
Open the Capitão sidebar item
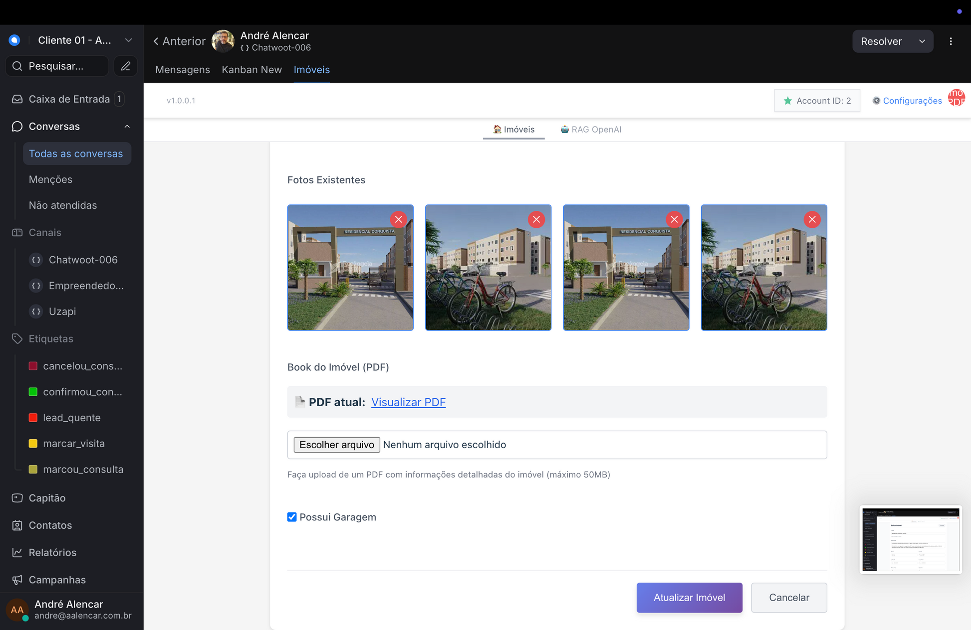click(x=47, y=498)
